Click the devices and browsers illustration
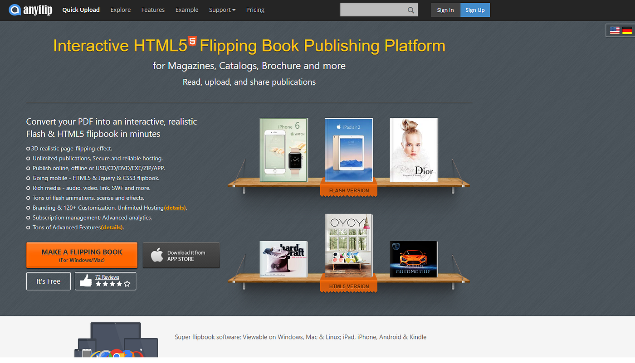Viewport: 635px width, 363px height. (x=116, y=340)
